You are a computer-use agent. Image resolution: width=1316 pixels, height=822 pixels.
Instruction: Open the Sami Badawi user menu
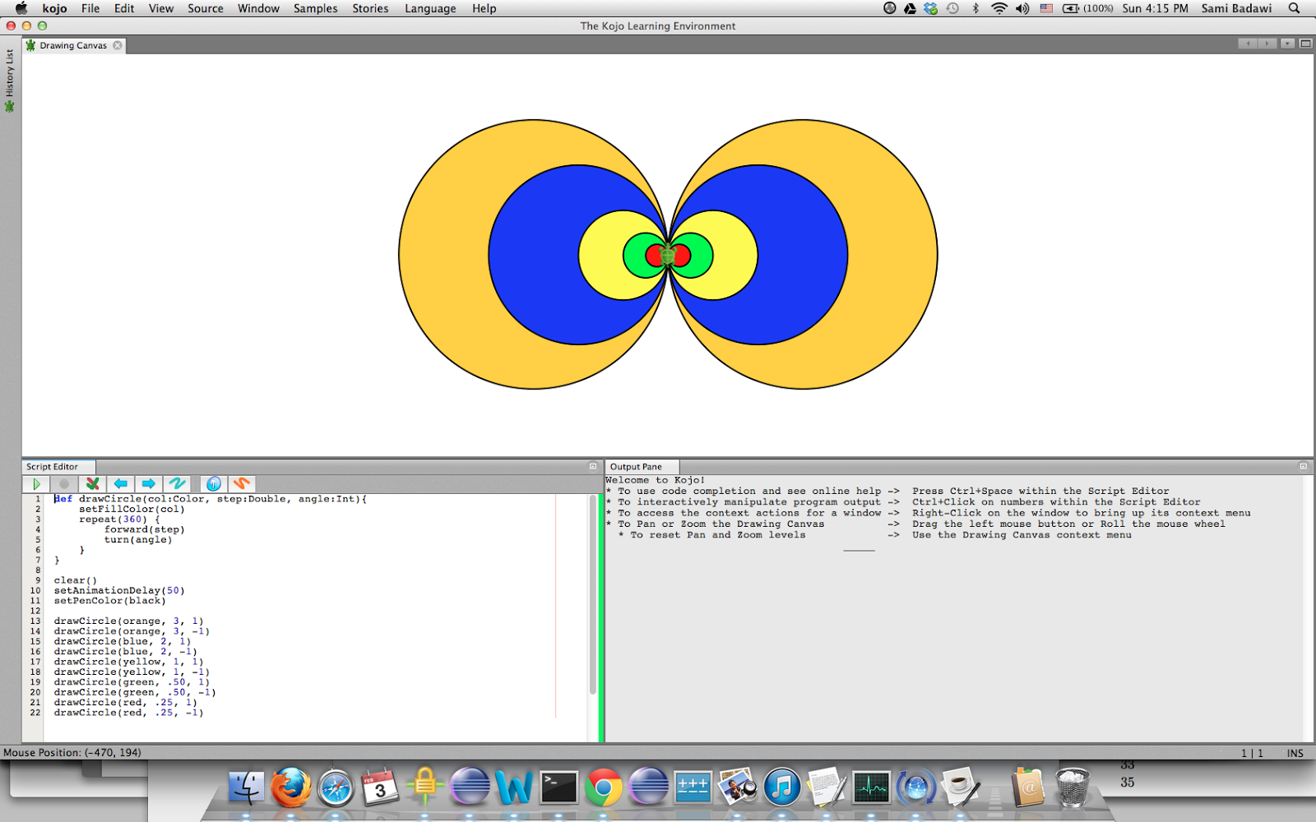tap(1236, 8)
